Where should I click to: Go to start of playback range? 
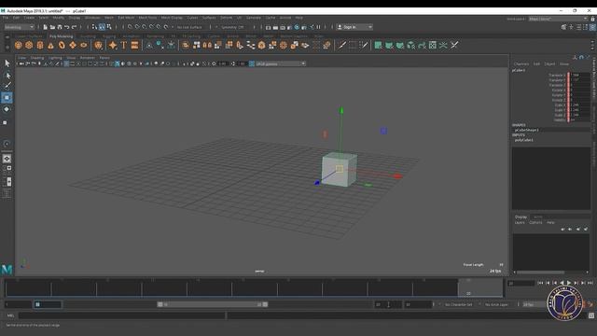(540, 283)
